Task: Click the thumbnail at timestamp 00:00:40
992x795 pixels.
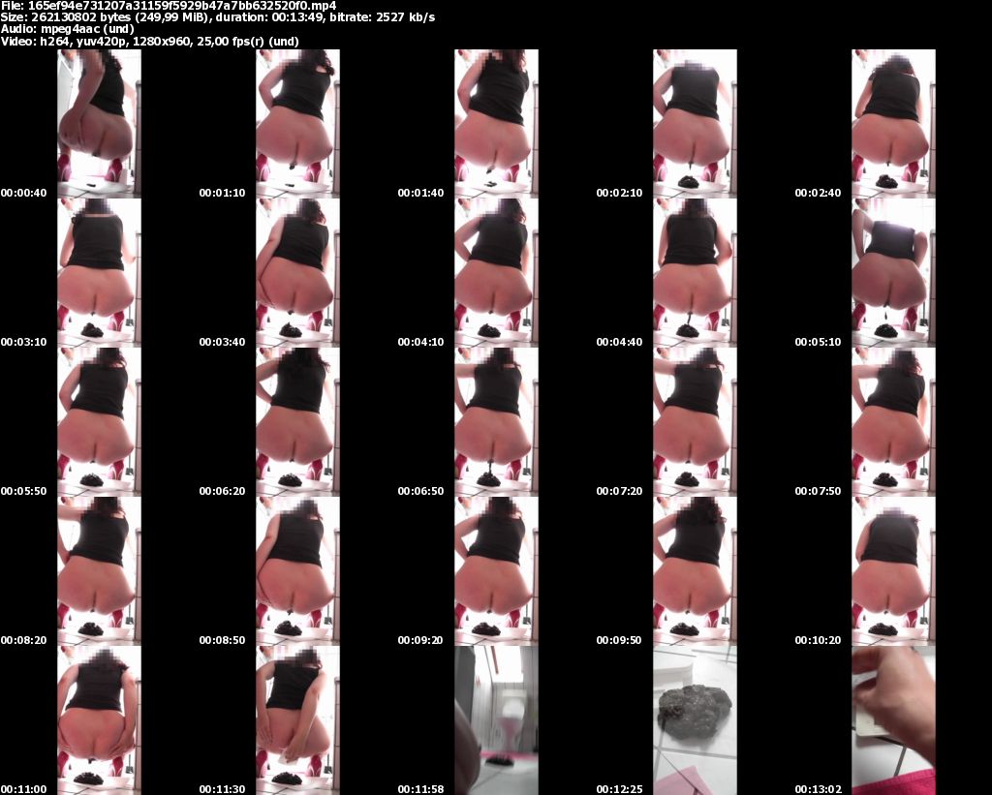Action: pyautogui.click(x=99, y=123)
